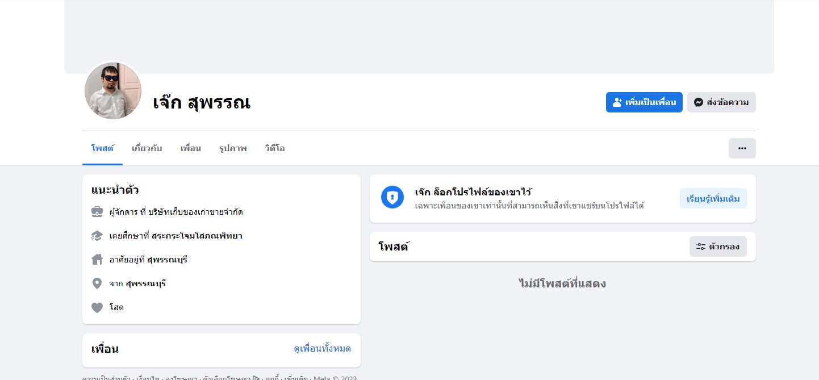Click the briefcase work icon
Image resolution: width=819 pixels, height=380 pixels.
[97, 212]
